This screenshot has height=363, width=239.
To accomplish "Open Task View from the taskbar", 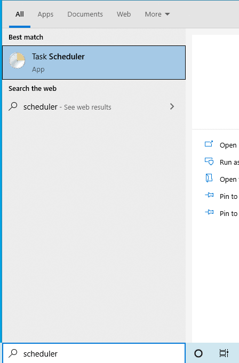I will coord(224,353).
